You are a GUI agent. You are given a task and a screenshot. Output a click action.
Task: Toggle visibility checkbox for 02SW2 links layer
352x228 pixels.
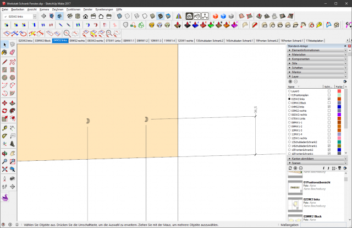click(x=329, y=99)
